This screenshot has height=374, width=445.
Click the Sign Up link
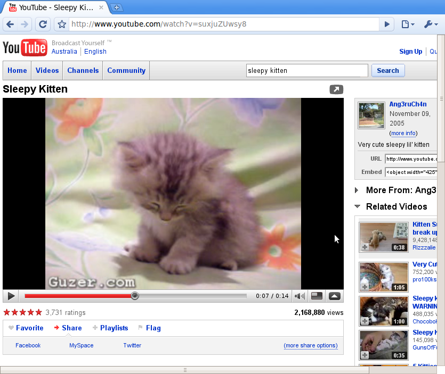[x=411, y=52]
